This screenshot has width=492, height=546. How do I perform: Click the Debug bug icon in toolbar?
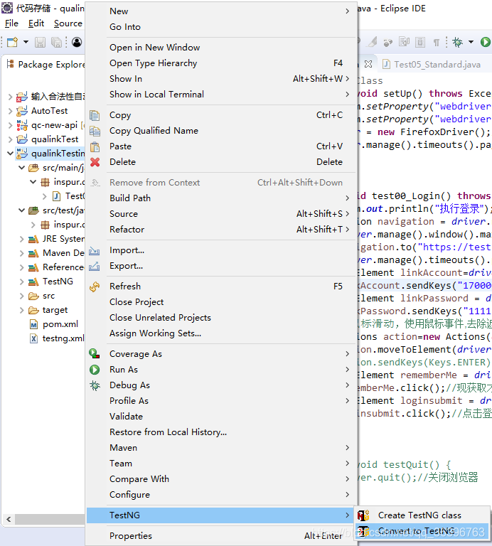click(x=457, y=42)
